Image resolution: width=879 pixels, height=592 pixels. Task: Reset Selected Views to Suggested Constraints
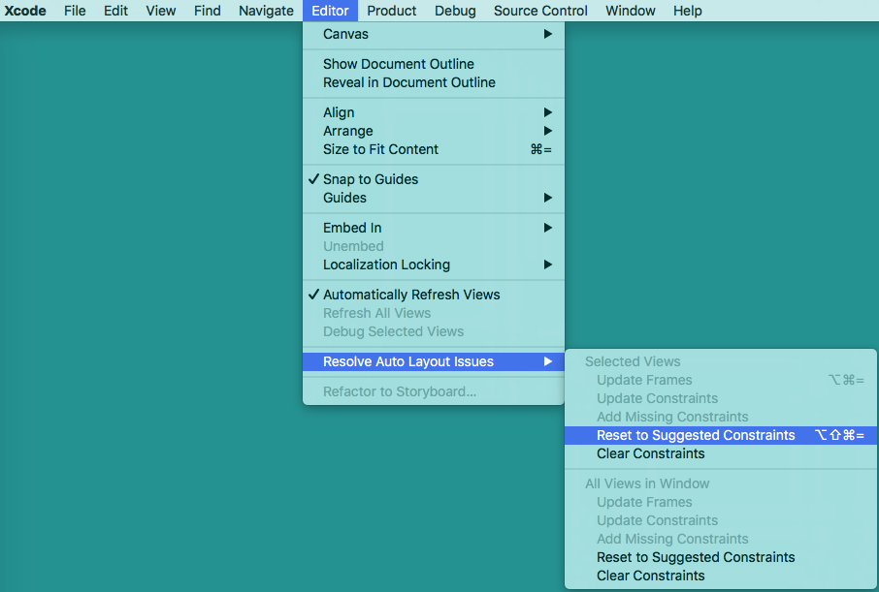[720, 435]
